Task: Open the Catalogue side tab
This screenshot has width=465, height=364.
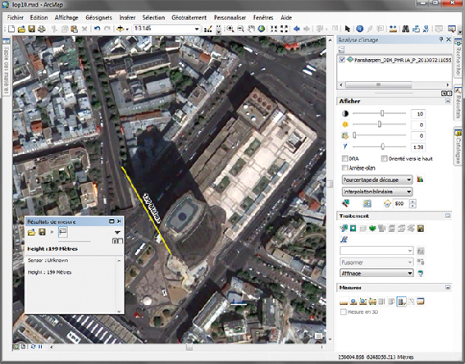Action: click(x=458, y=146)
